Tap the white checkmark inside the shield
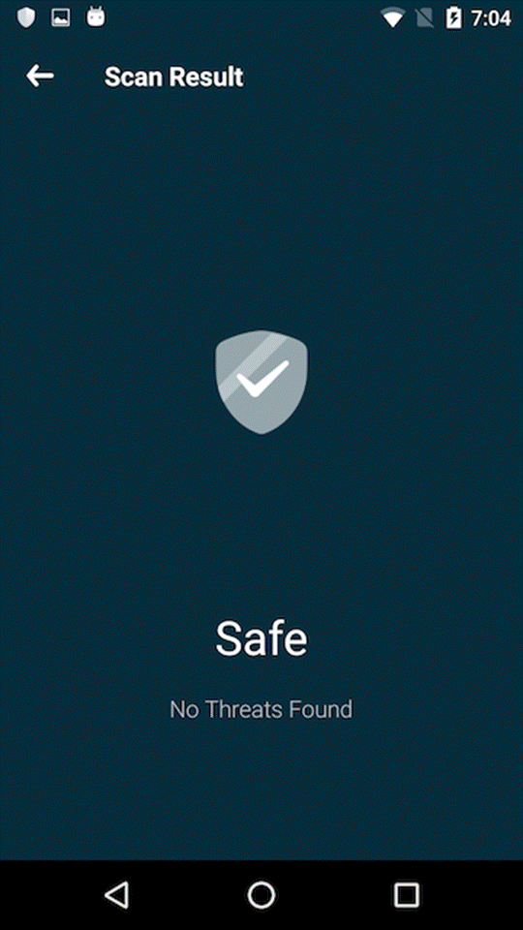Viewport: 523px width, 930px height. pos(262,378)
